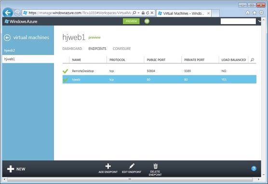Click the account field in the Azure header
The image size is (268, 184).
(238, 21)
